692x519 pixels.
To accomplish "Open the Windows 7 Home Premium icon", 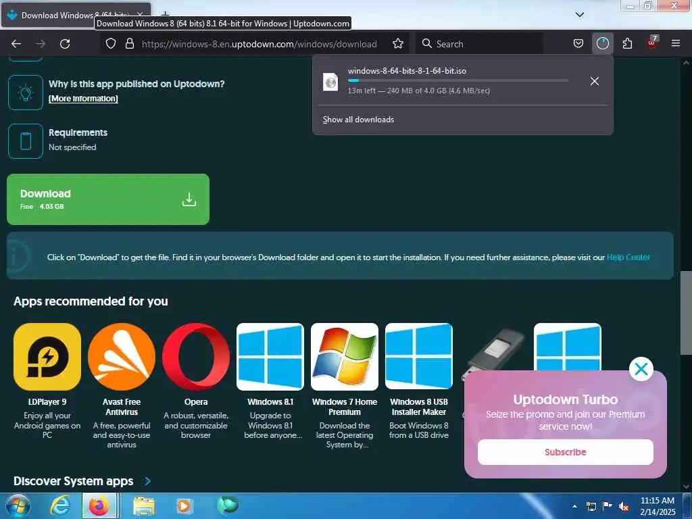I will coord(344,357).
